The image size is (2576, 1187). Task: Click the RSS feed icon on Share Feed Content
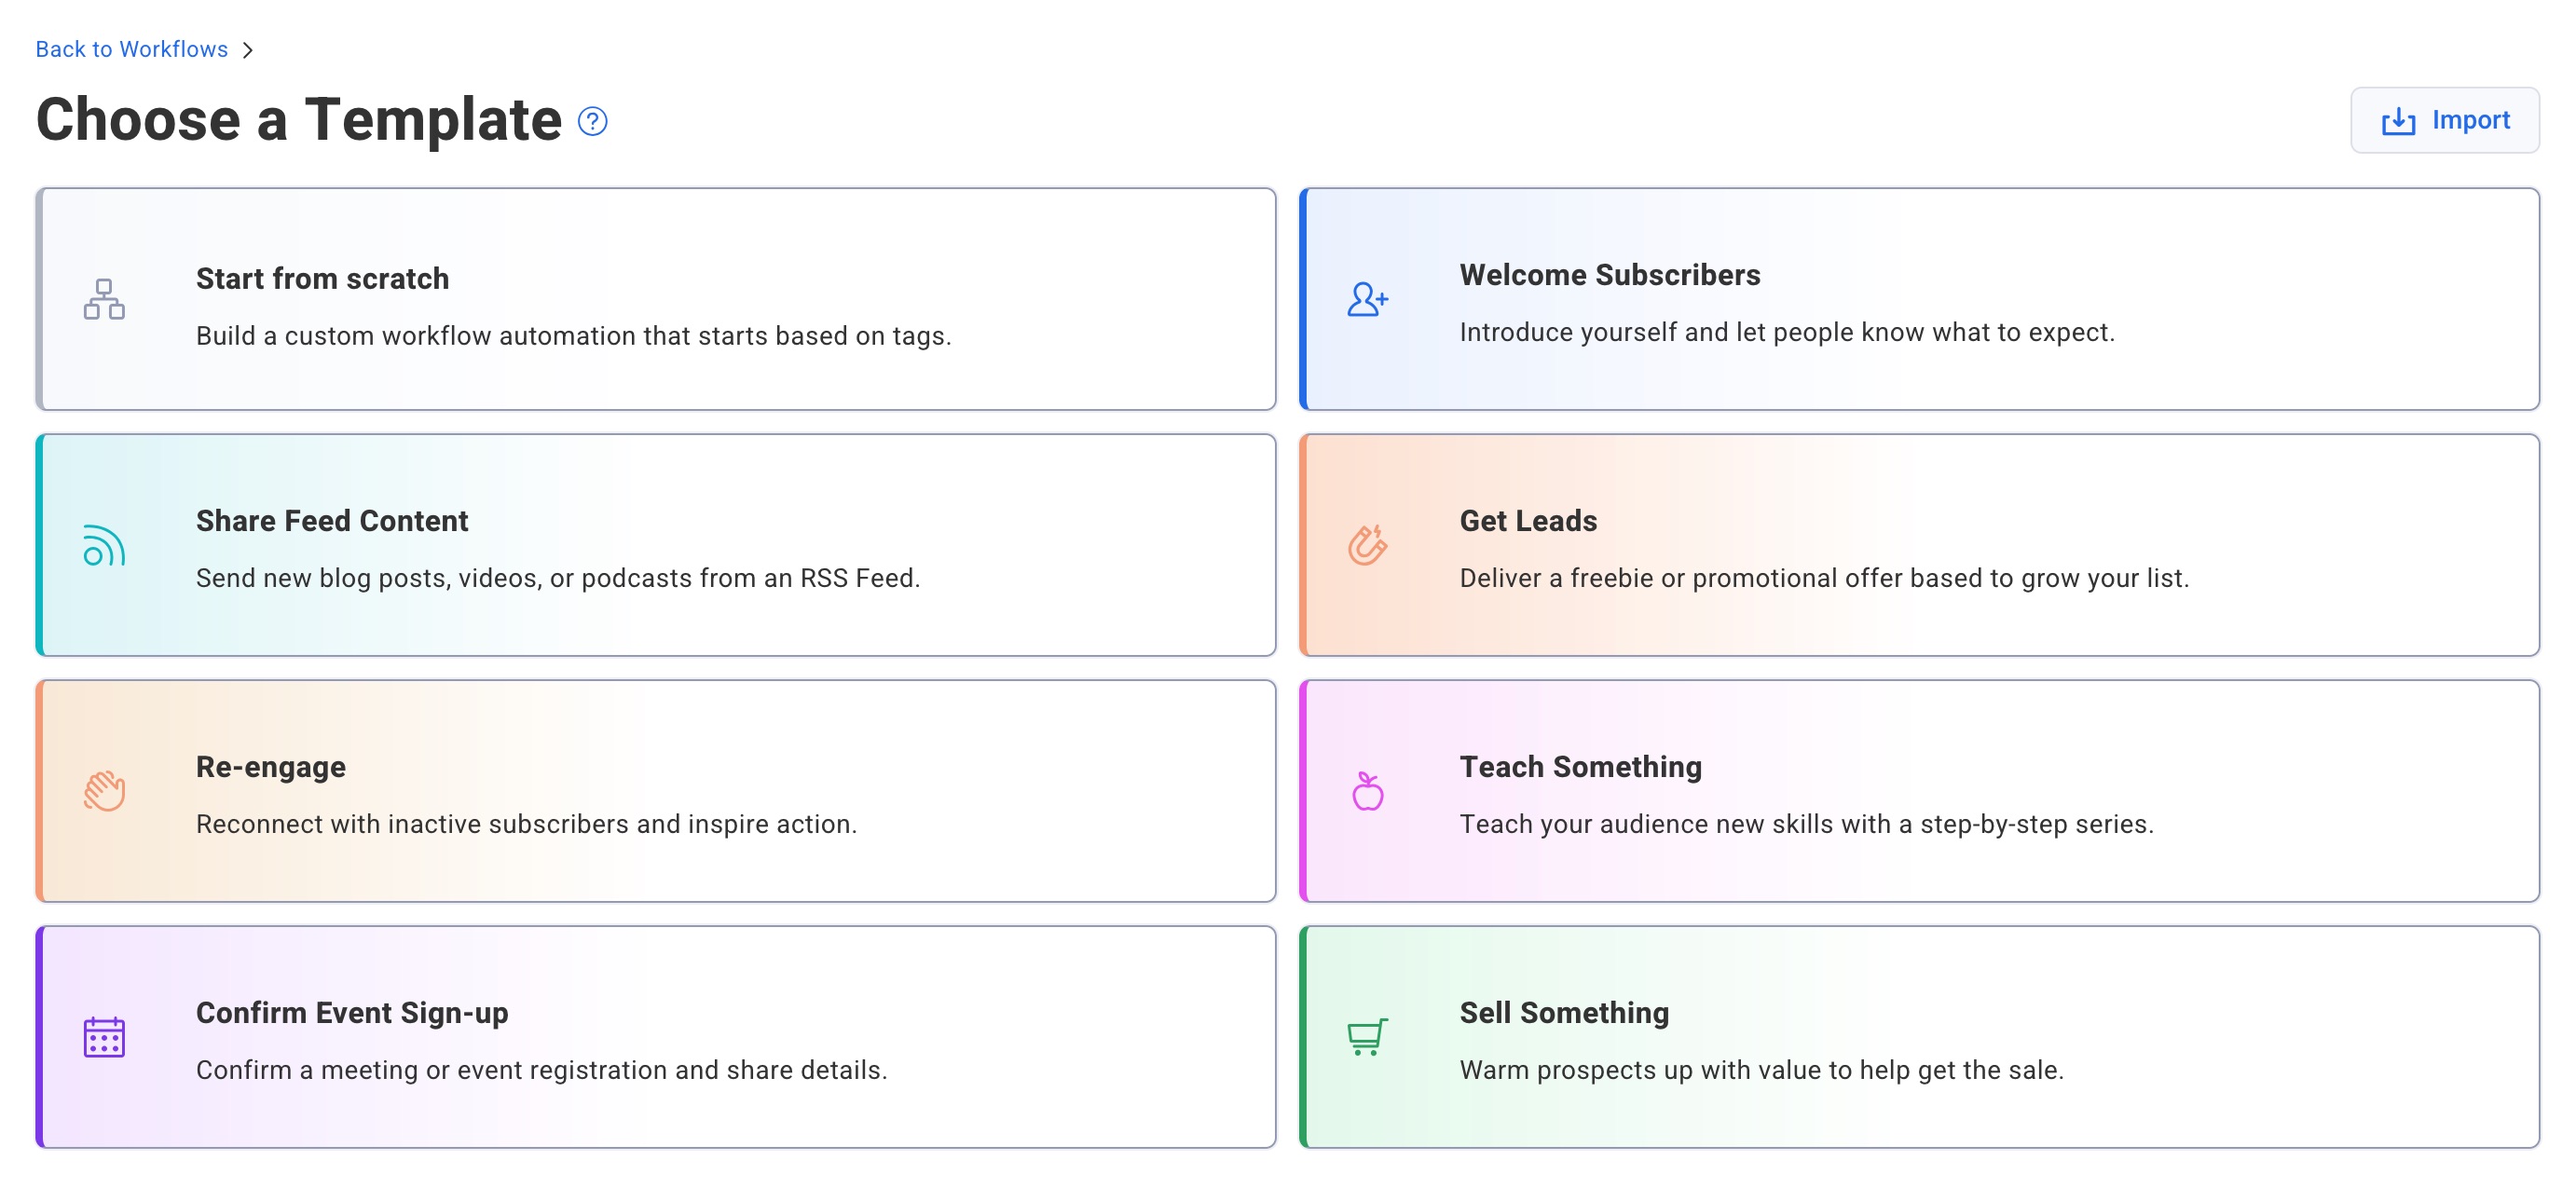pos(103,545)
